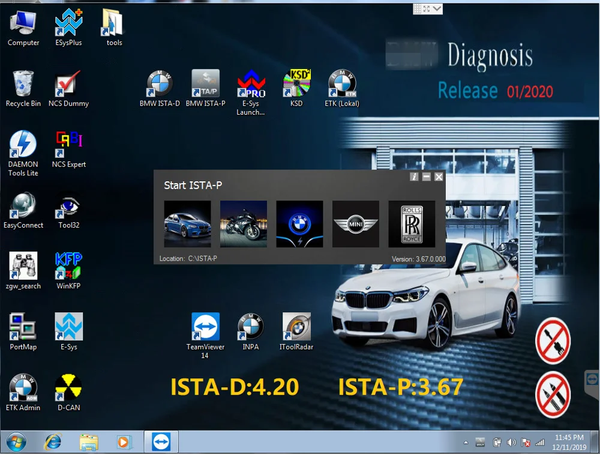This screenshot has height=454, width=600.
Task: Open Action Center flag icon
Action: click(x=526, y=443)
